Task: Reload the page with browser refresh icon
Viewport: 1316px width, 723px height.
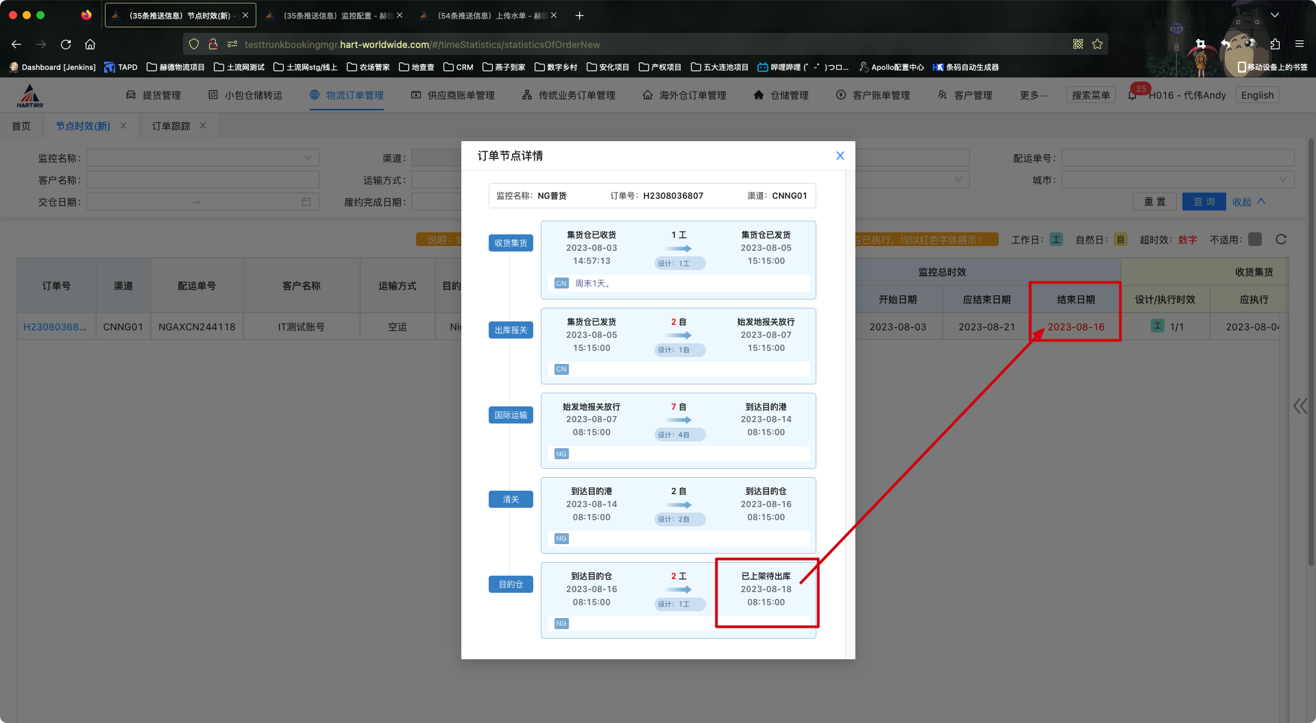Action: click(66, 45)
